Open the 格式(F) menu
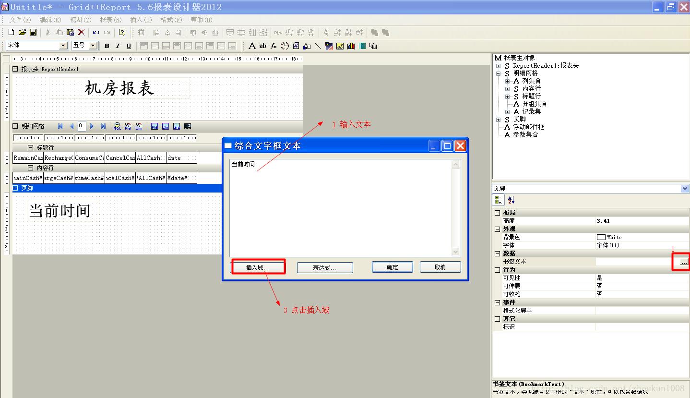Screen dimensions: 690x398 pos(171,20)
